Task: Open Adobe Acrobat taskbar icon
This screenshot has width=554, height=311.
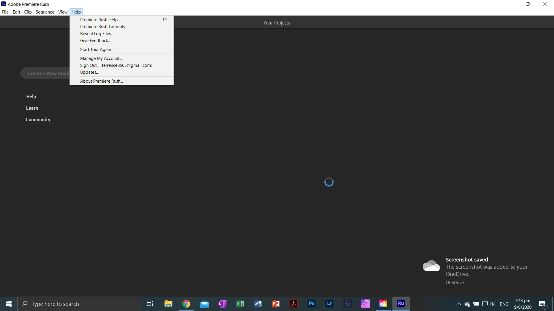Action: coord(294,304)
